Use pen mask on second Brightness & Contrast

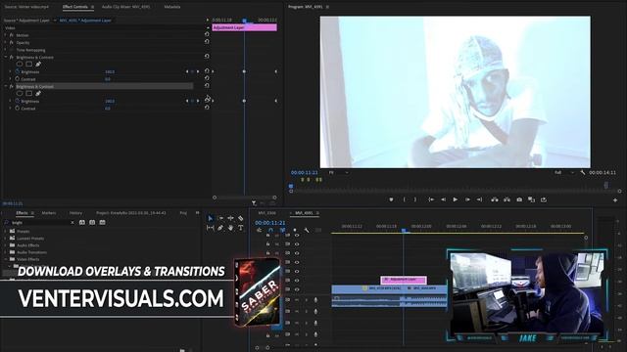click(x=38, y=94)
